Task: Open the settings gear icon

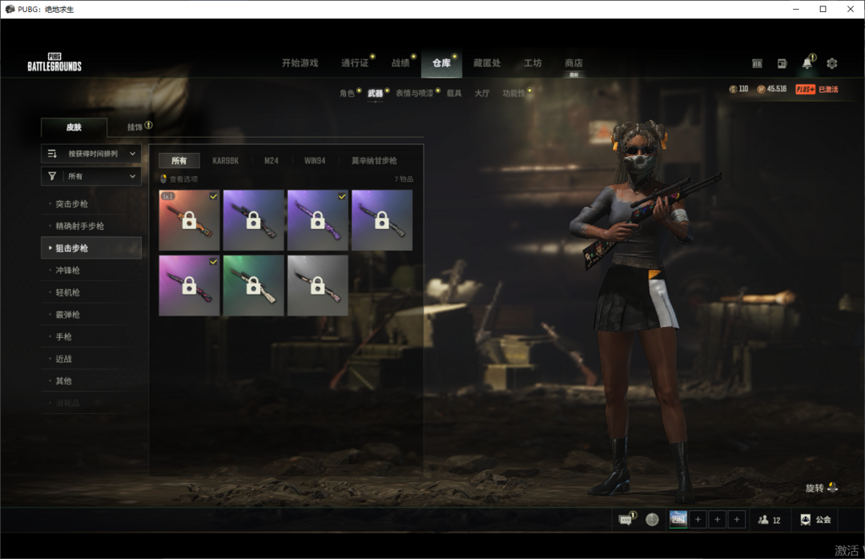Action: 832,63
